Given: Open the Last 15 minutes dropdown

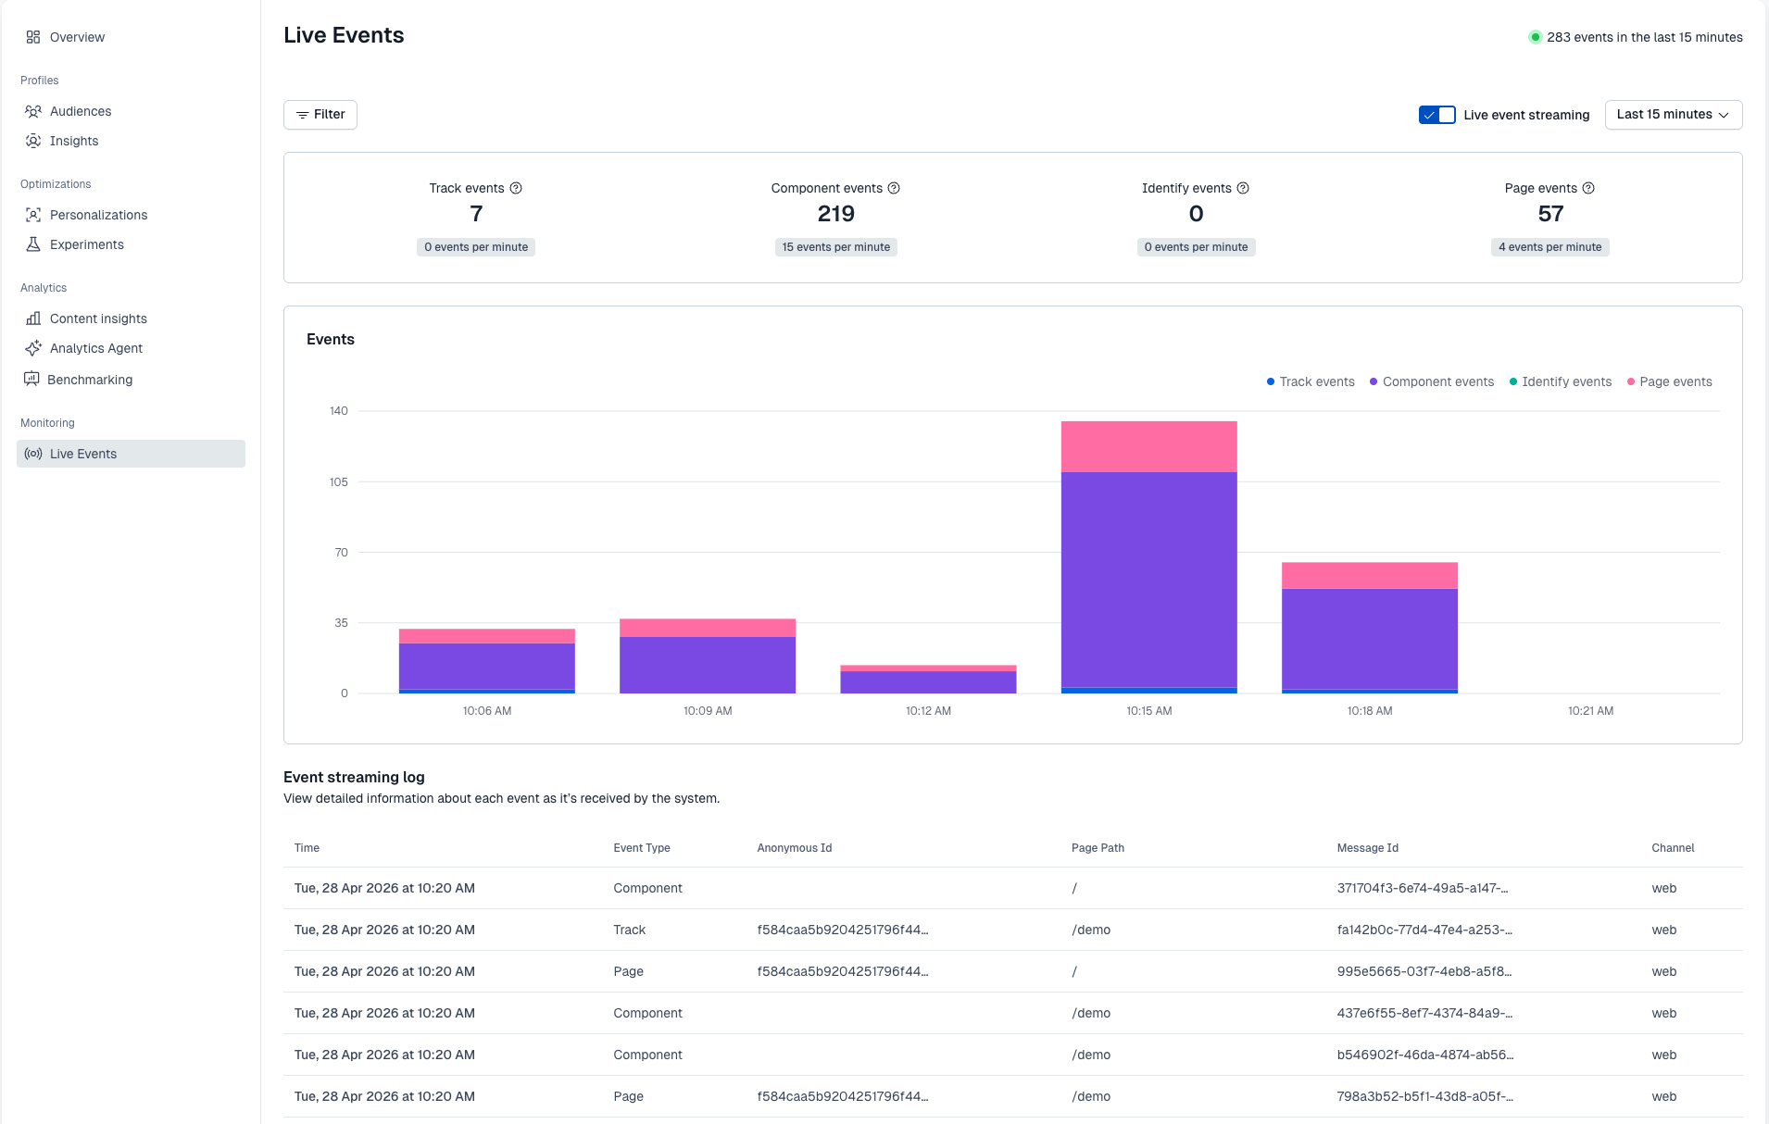Looking at the screenshot, I should click(1673, 115).
